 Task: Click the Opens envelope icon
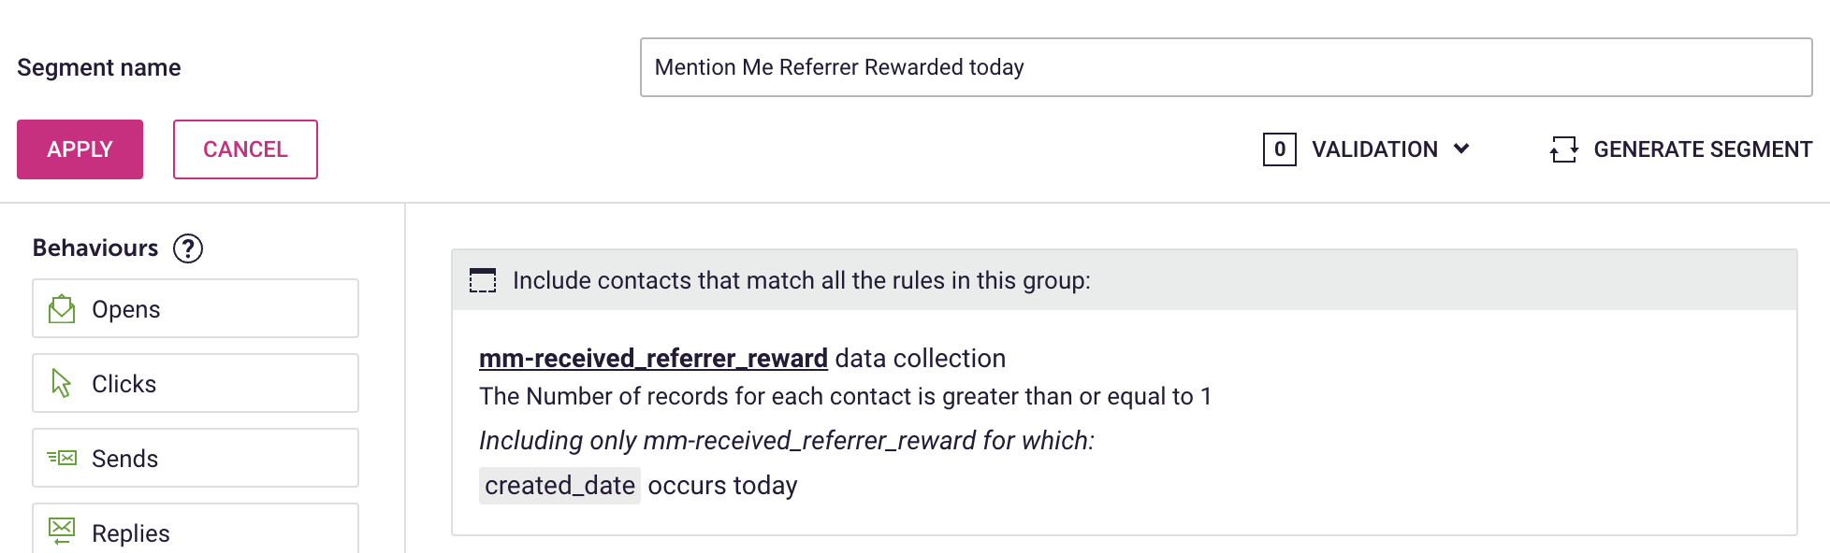coord(62,308)
